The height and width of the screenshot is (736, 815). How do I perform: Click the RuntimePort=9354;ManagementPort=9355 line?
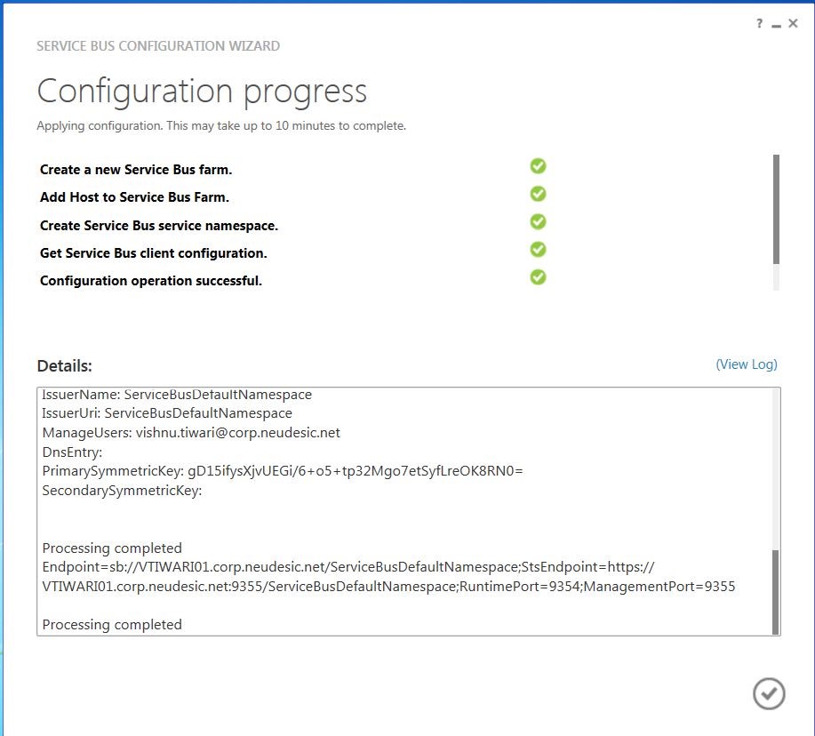(x=388, y=587)
